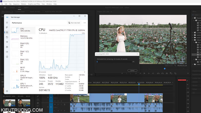Click Program monitor timecode 00;44;53;18
The image size is (201, 113).
click(x=182, y=66)
